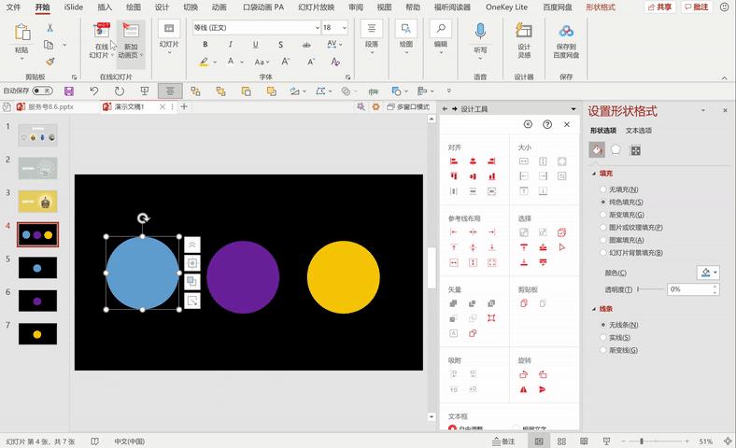The height and width of the screenshot is (448, 736).
Task: Choose 渐变填充 fill option
Action: (602, 215)
